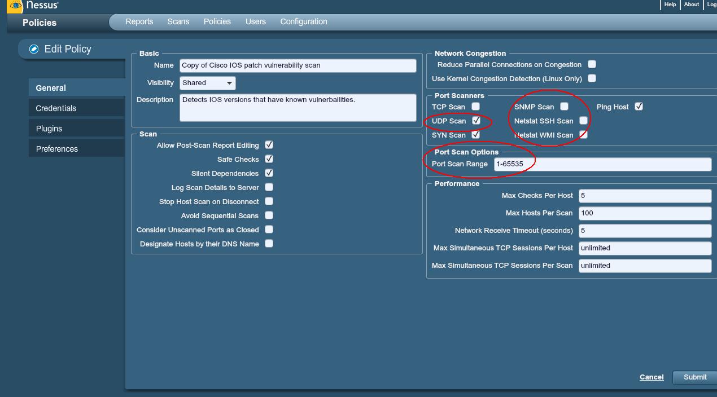
Task: Toggle the SYN Scan checkbox
Action: point(476,134)
